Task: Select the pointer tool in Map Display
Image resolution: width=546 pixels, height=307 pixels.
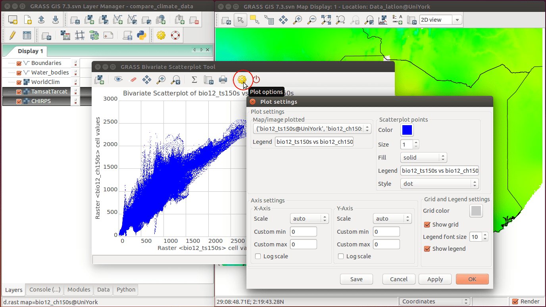Action: [x=241, y=19]
